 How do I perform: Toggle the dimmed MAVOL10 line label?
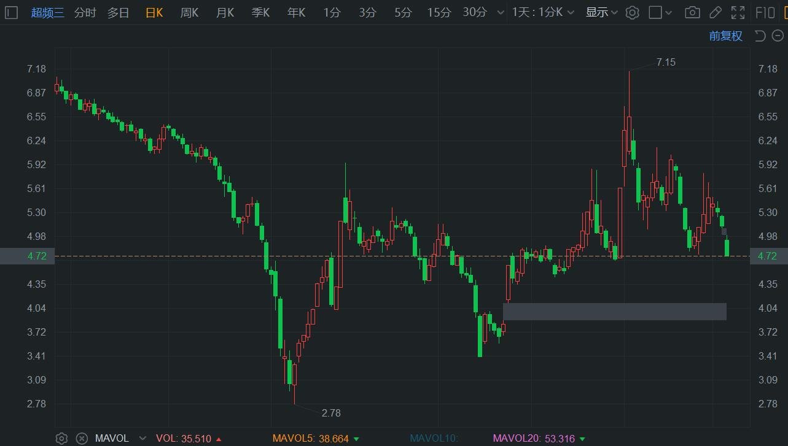pyautogui.click(x=434, y=438)
